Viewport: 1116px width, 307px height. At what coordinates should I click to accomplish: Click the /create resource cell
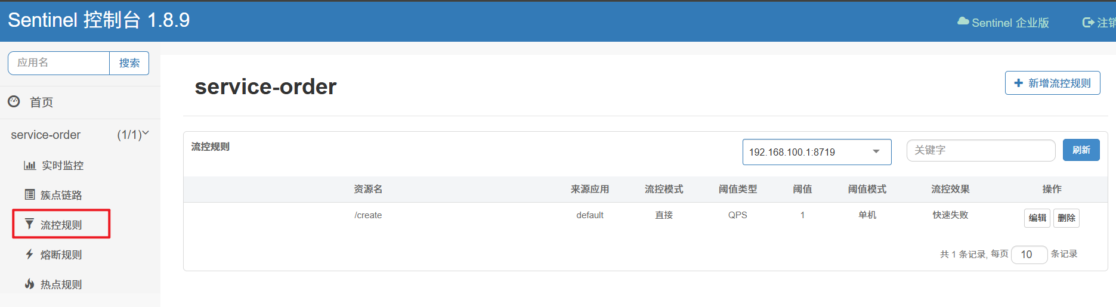pyautogui.click(x=368, y=215)
